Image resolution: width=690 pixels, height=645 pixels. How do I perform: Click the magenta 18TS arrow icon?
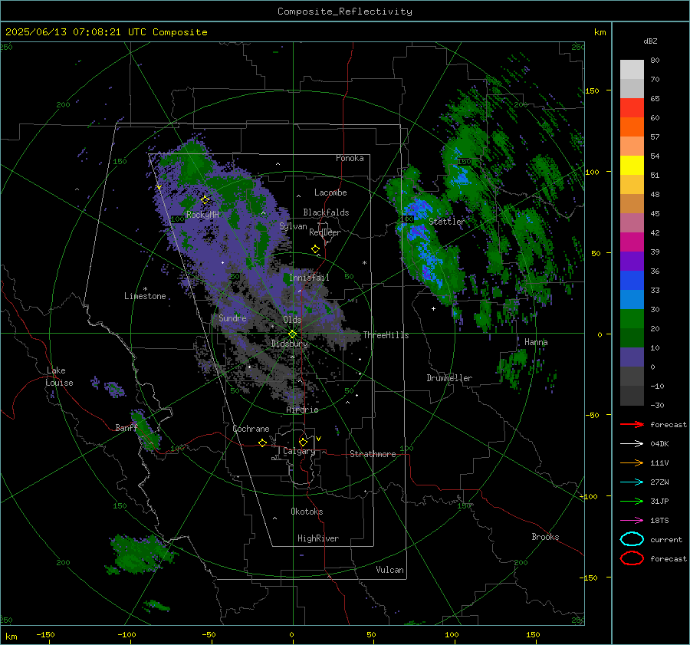click(632, 521)
